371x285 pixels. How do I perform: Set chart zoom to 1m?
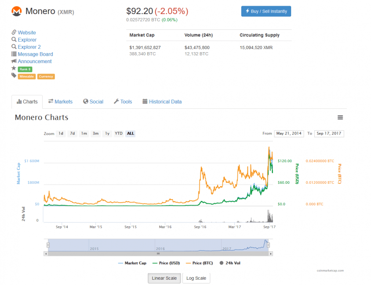[x=84, y=134]
